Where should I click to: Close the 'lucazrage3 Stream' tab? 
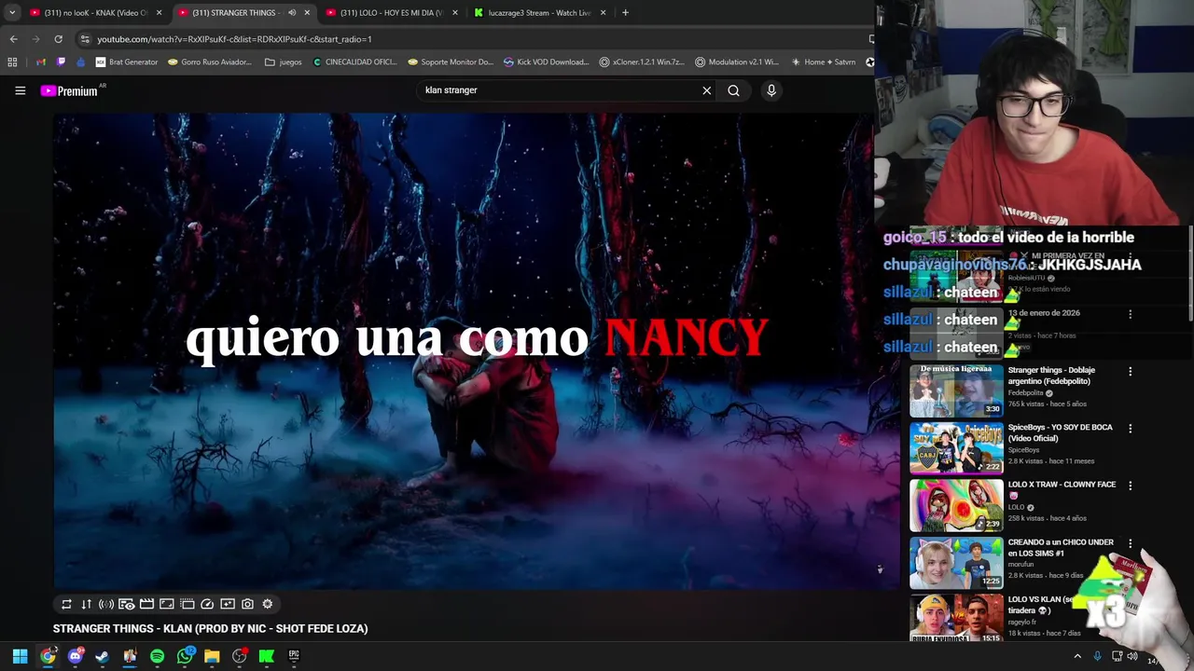point(603,13)
